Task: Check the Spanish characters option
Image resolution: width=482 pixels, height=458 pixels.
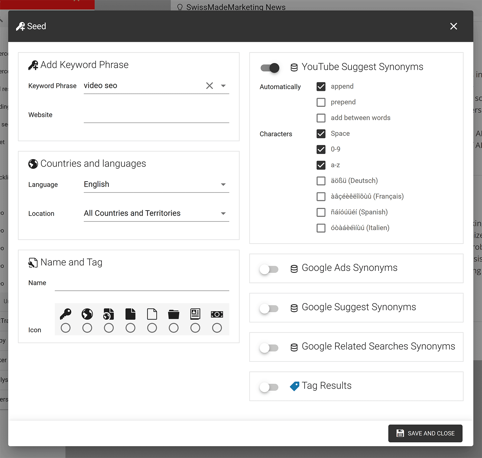Action: pos(321,212)
